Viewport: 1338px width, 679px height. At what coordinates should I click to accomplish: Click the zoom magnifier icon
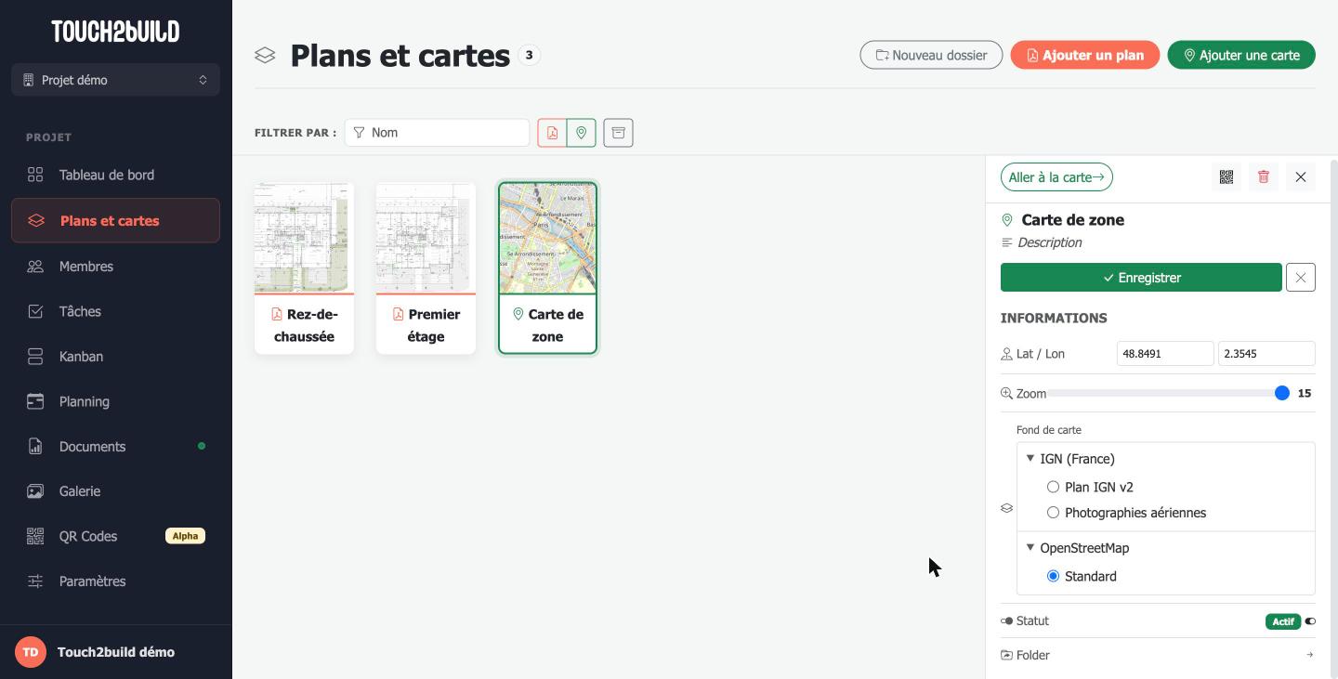pyautogui.click(x=1006, y=394)
